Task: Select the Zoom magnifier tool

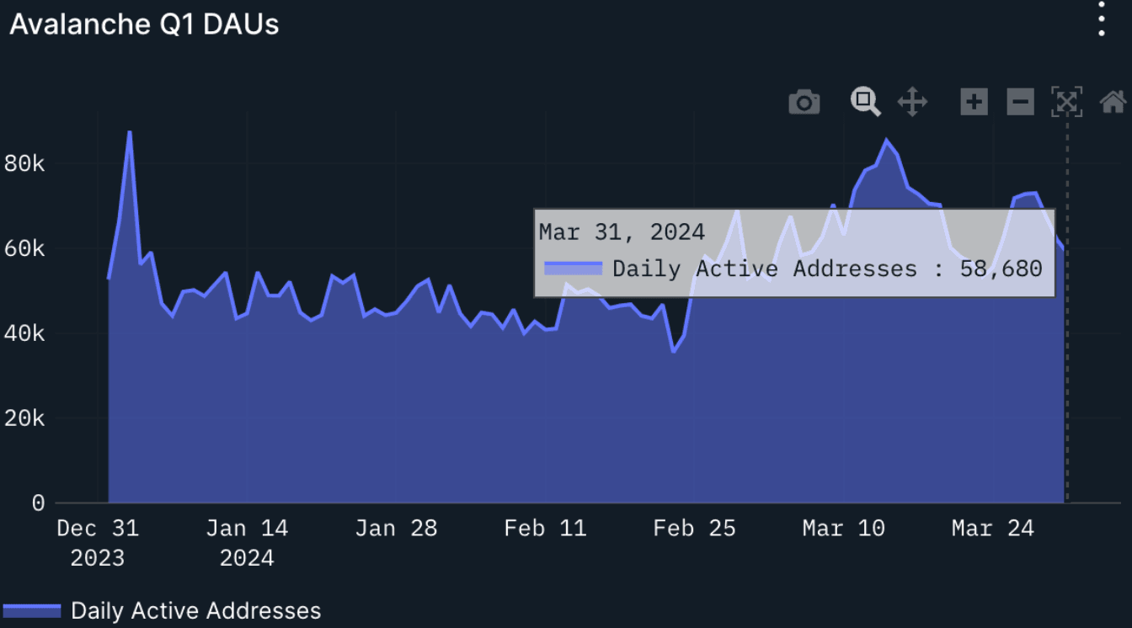Action: 865,102
